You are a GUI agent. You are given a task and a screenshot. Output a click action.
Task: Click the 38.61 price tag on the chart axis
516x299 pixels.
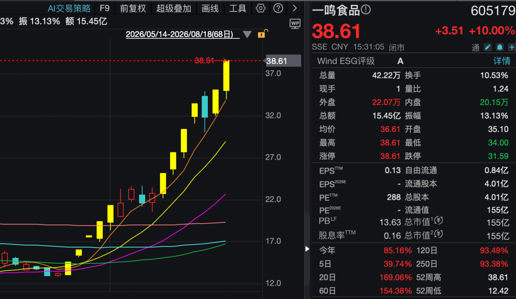(x=283, y=61)
